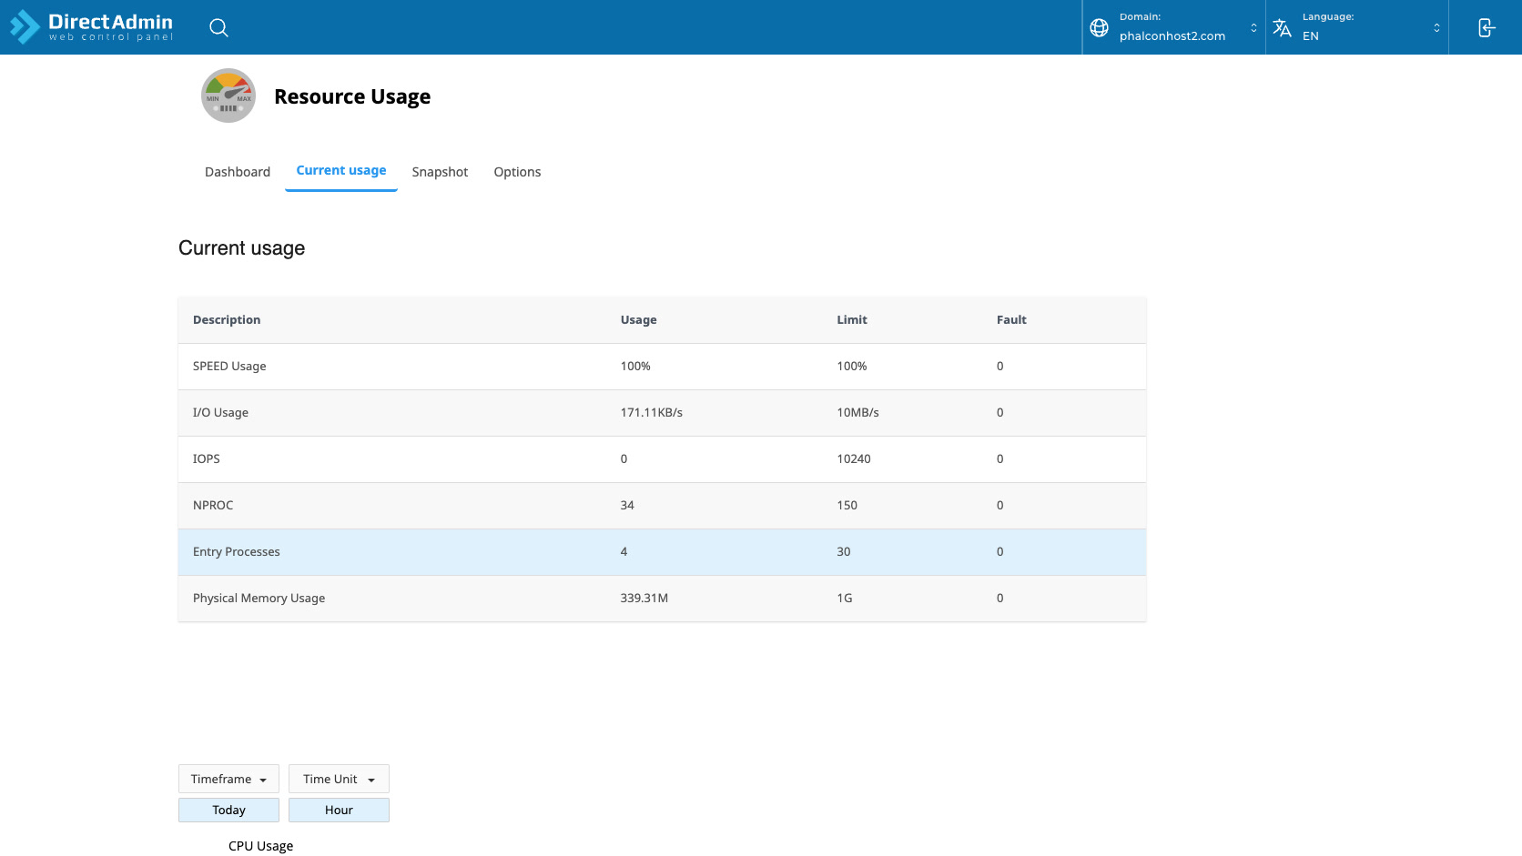Image resolution: width=1522 pixels, height=856 pixels.
Task: Click the DirectAdmin logo
Action: (91, 27)
